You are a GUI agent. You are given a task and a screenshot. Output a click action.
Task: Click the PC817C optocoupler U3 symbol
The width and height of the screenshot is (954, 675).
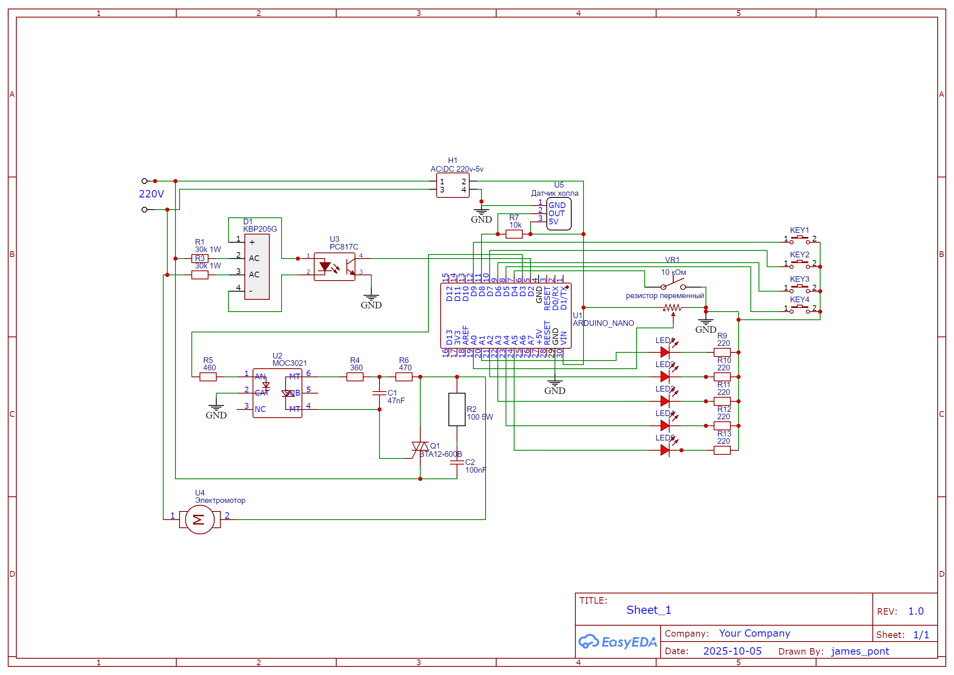click(x=334, y=267)
